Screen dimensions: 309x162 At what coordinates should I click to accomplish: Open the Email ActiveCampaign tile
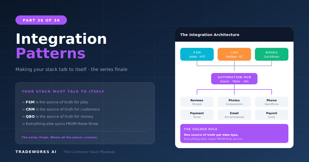click(x=234, y=115)
